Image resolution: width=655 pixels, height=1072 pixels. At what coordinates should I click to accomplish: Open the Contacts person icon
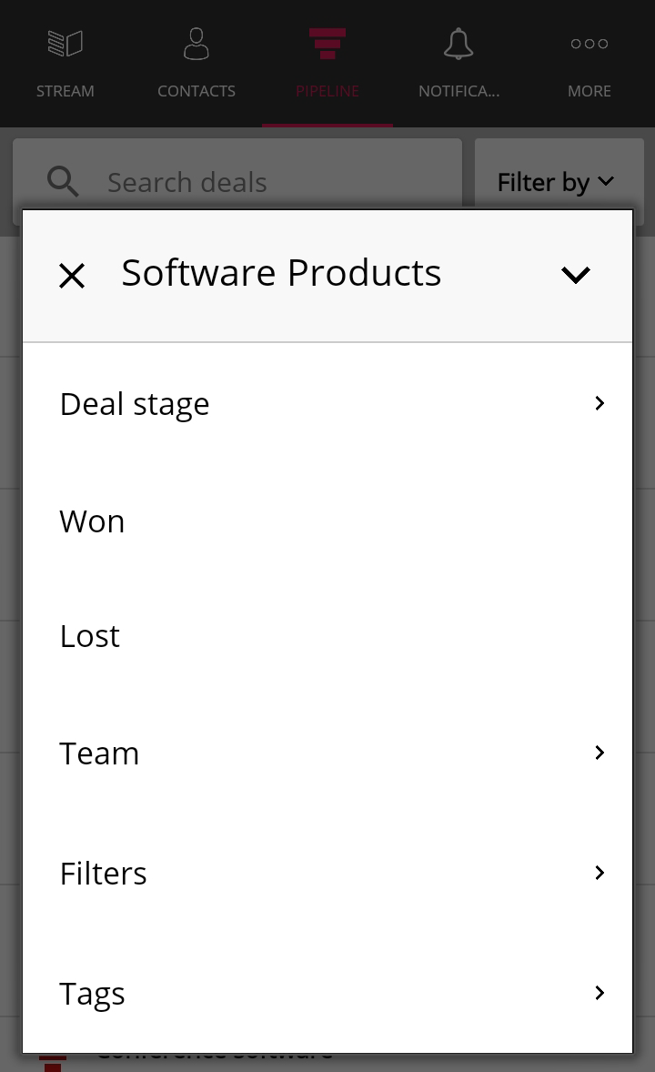(x=196, y=44)
